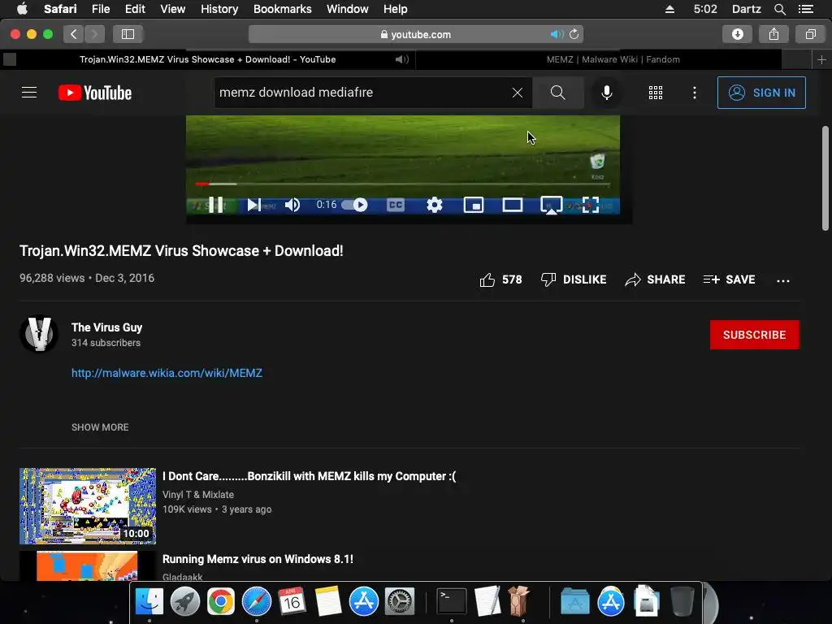Click the magnifier search button

(x=557, y=93)
